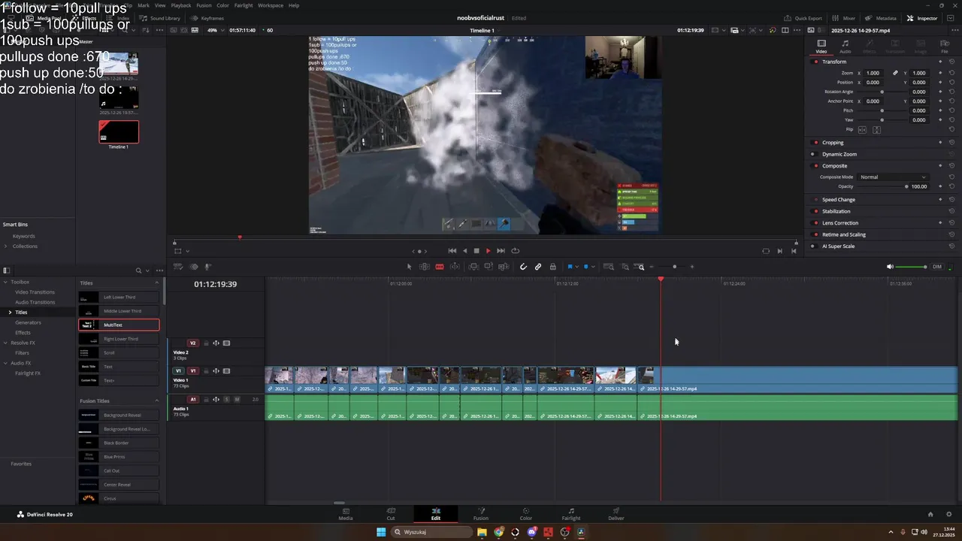The image size is (962, 541).
Task: Open the search magnifier in Effects panel
Action: pos(138,270)
